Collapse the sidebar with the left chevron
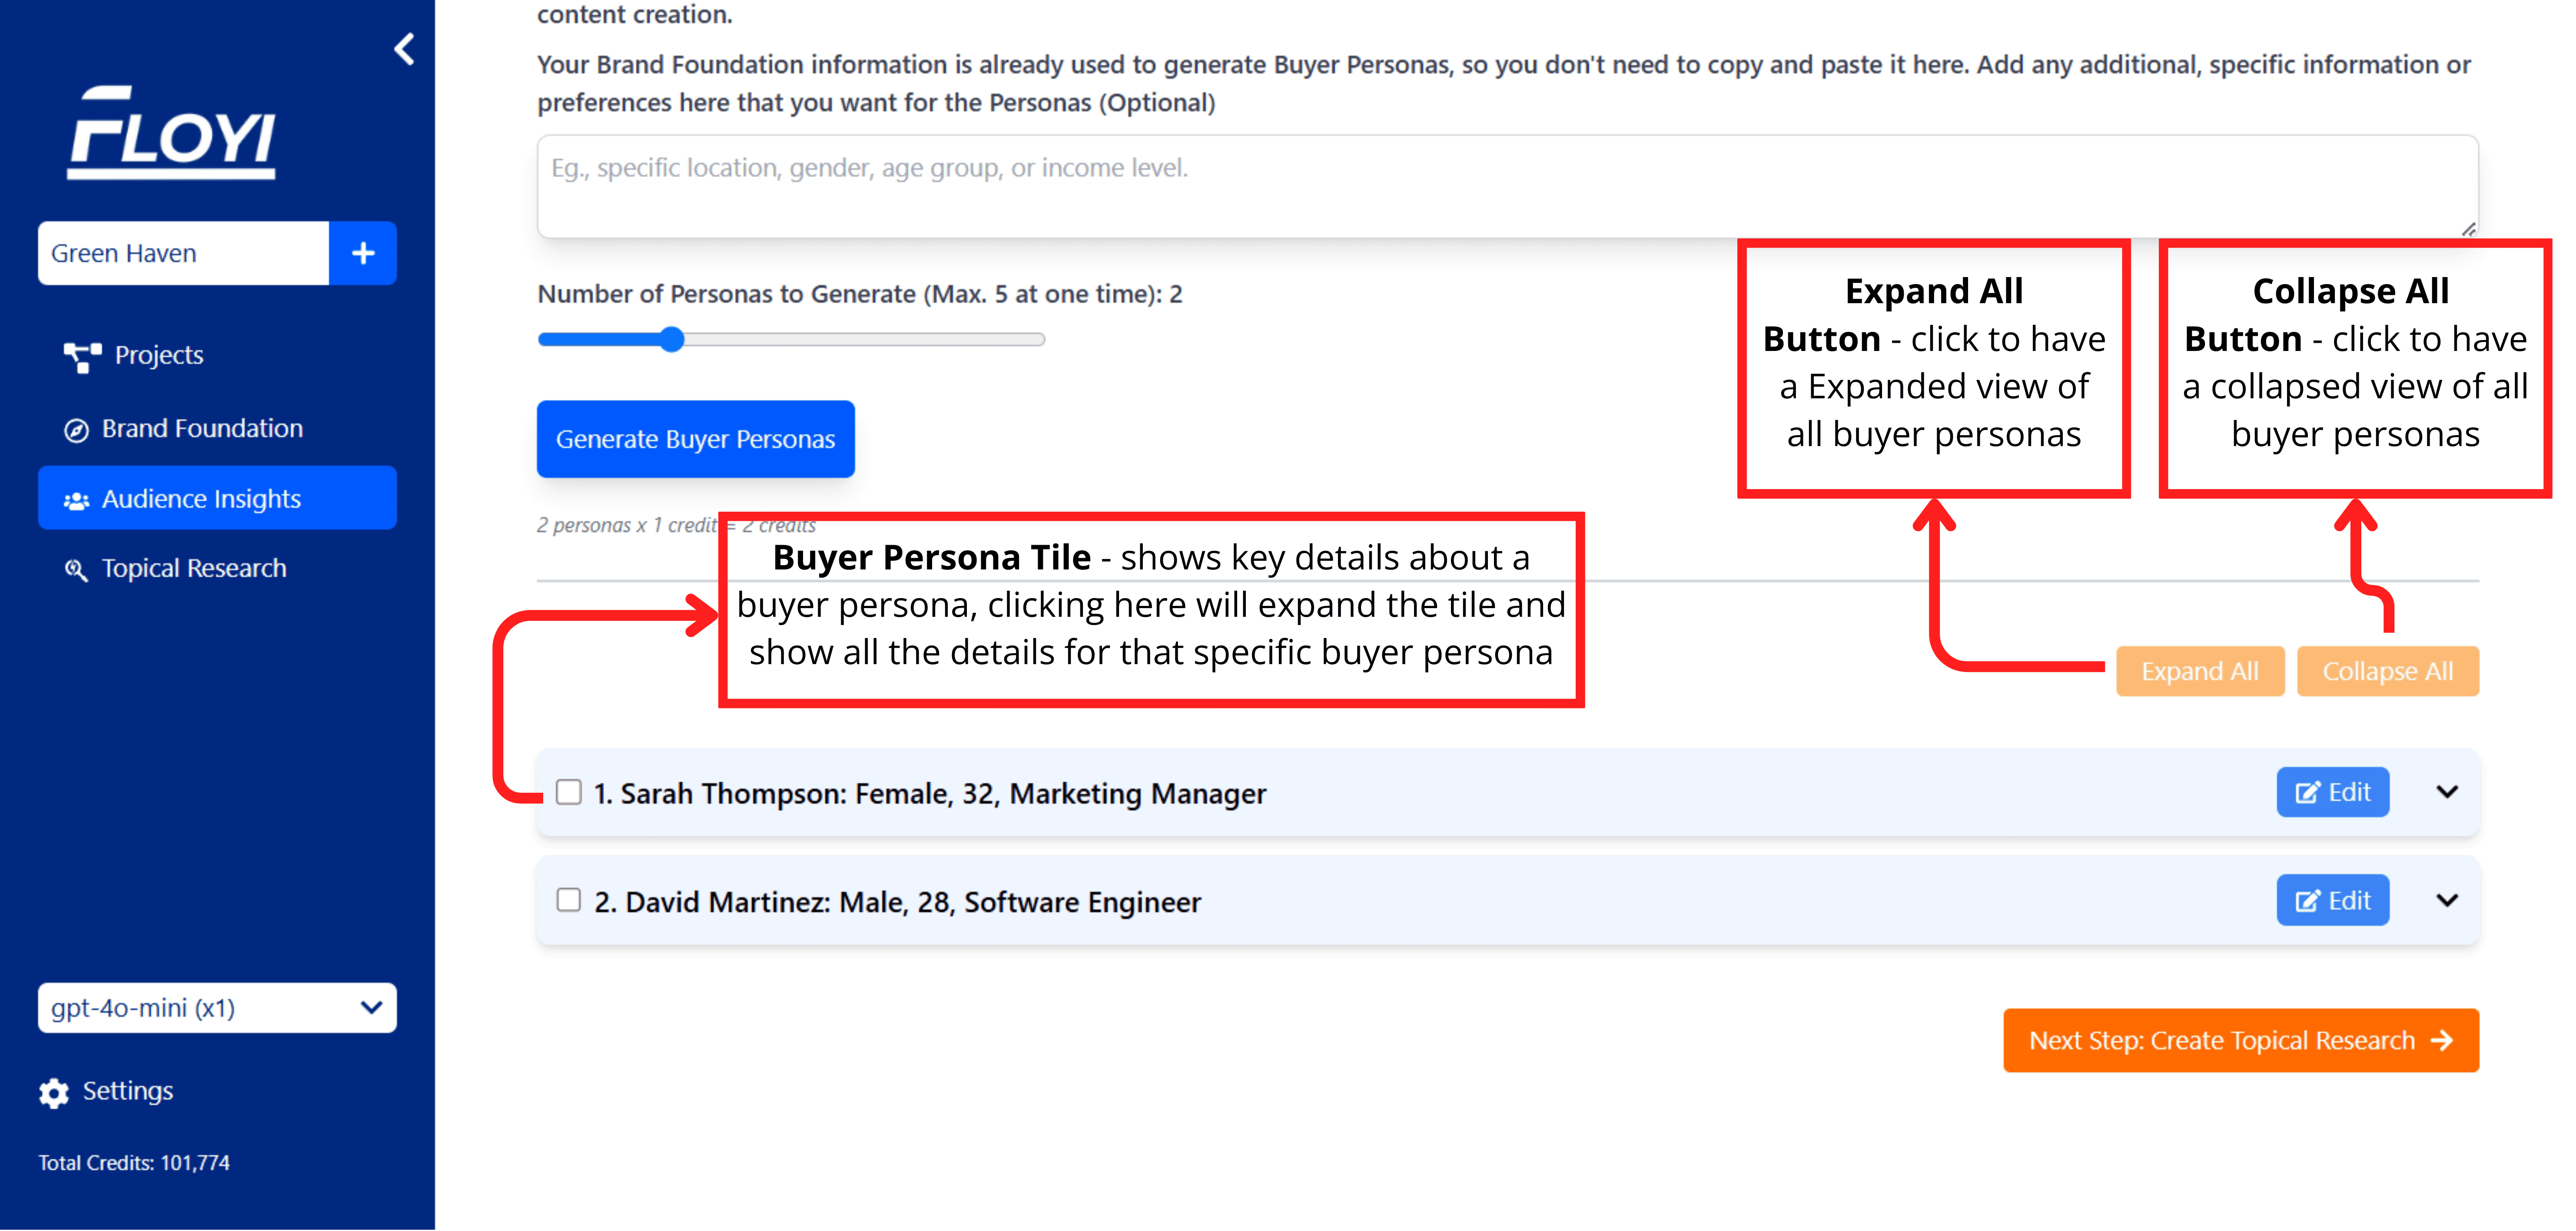Image resolution: width=2576 pixels, height=1231 pixels. pyautogui.click(x=404, y=49)
